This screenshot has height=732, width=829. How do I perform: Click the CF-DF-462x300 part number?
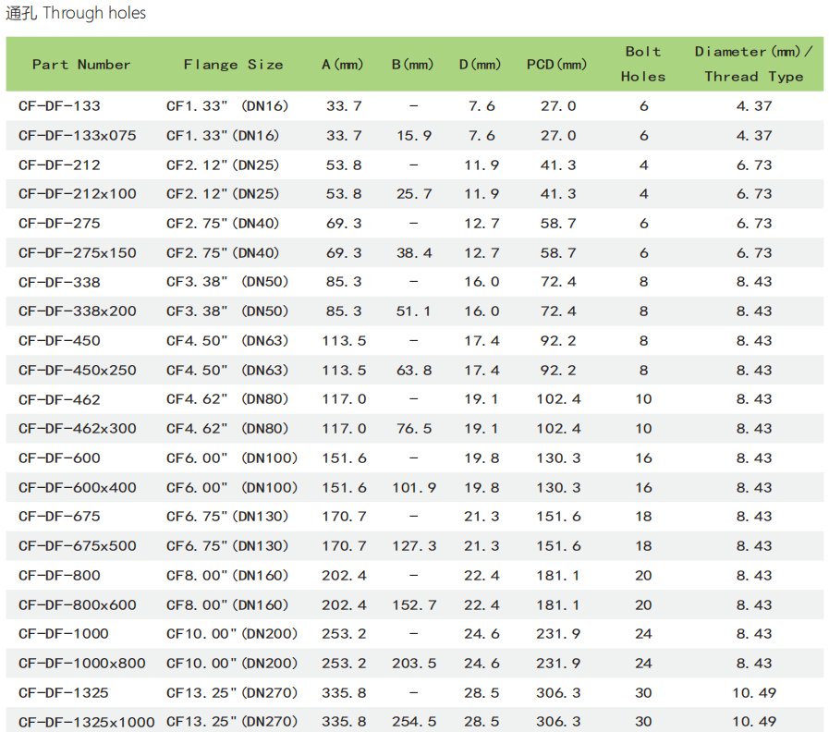coord(77,429)
